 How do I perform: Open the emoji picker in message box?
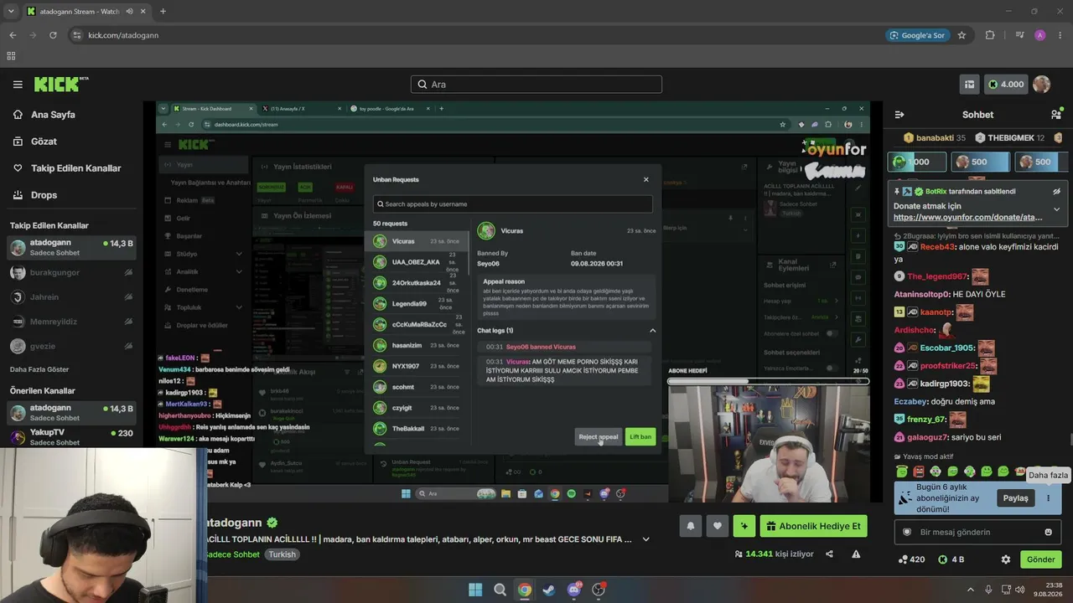tap(1048, 532)
